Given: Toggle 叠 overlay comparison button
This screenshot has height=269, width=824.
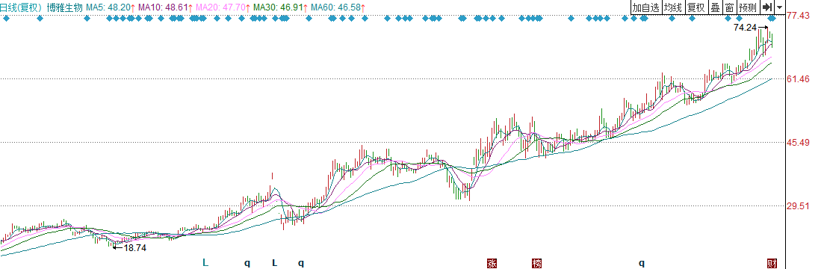Looking at the screenshot, I should [x=715, y=7].
